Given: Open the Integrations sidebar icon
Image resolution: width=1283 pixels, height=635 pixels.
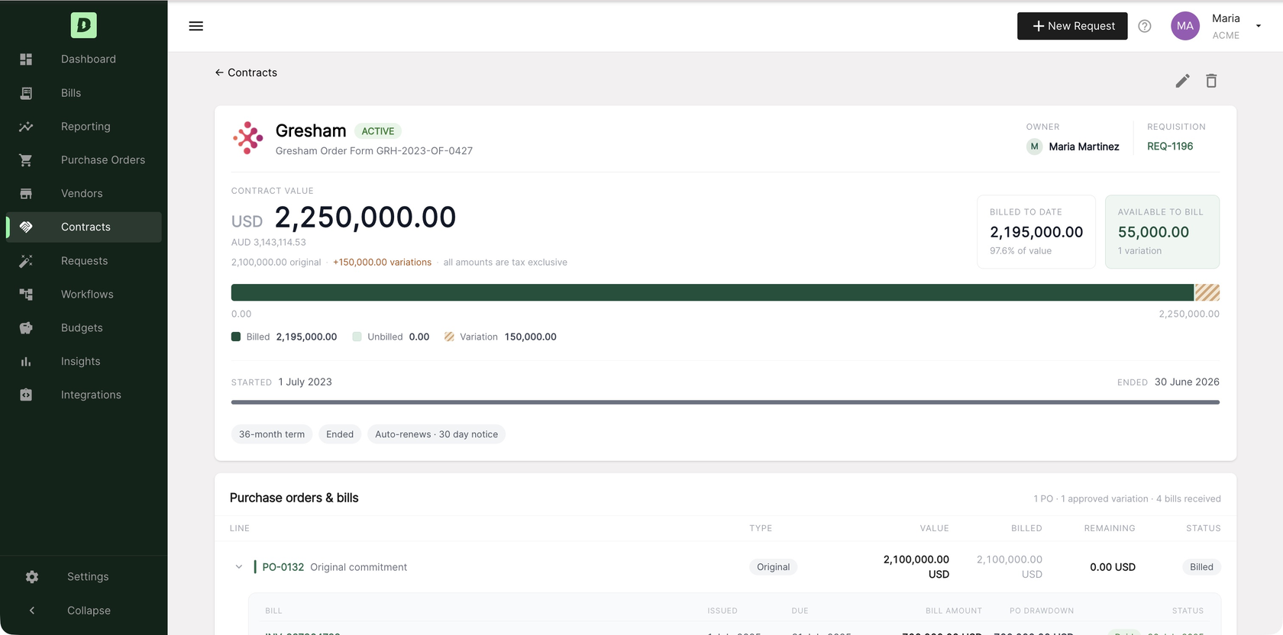Looking at the screenshot, I should (x=26, y=395).
